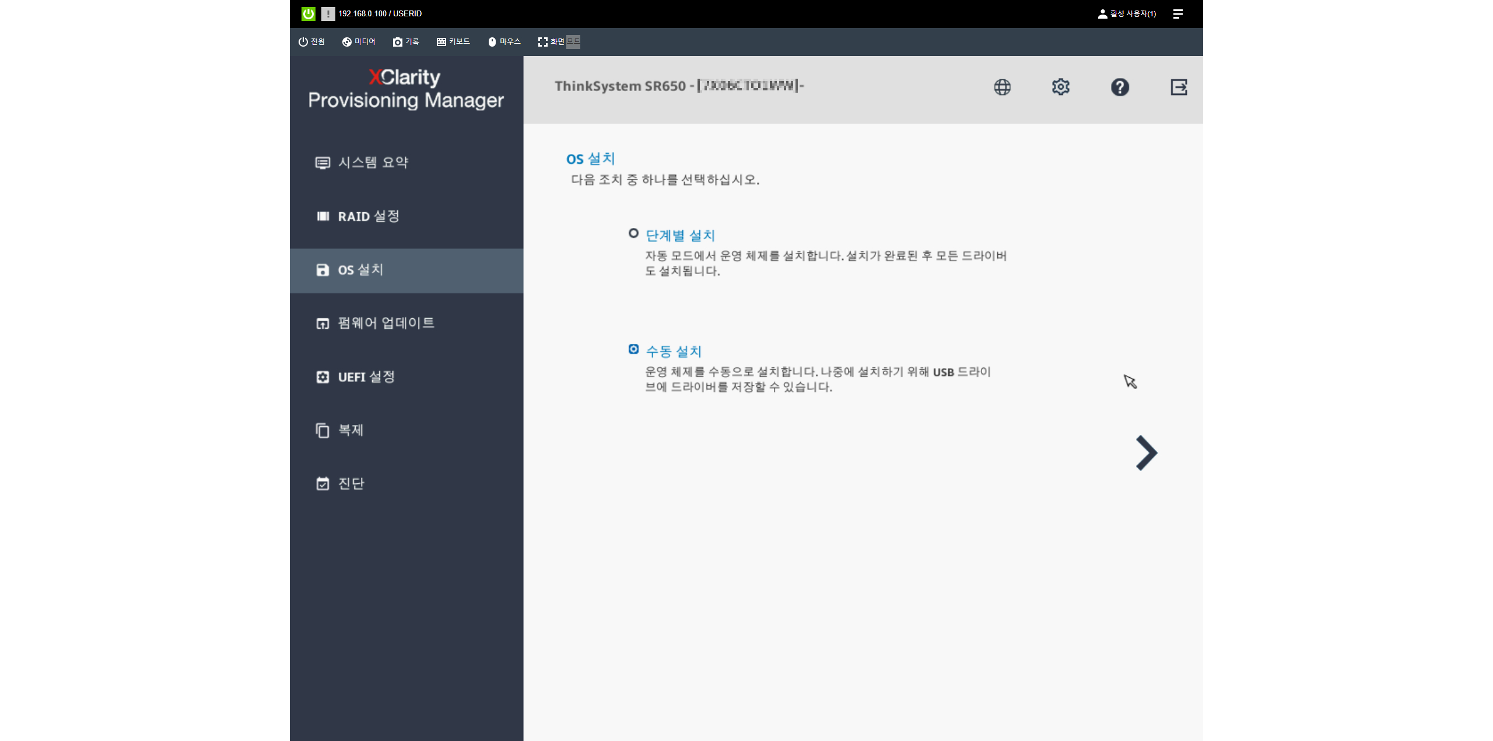The height and width of the screenshot is (741, 1493).
Task: Open UEFI 설정 sidebar item
Action: click(366, 377)
